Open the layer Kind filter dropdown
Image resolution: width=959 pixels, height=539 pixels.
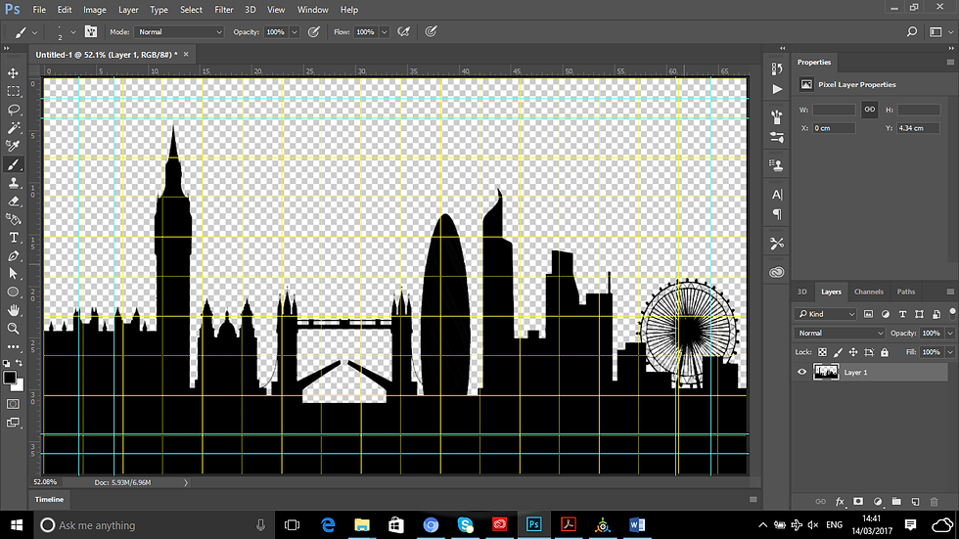[825, 314]
